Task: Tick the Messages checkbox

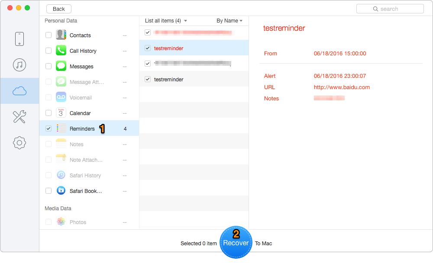Action: click(x=48, y=66)
